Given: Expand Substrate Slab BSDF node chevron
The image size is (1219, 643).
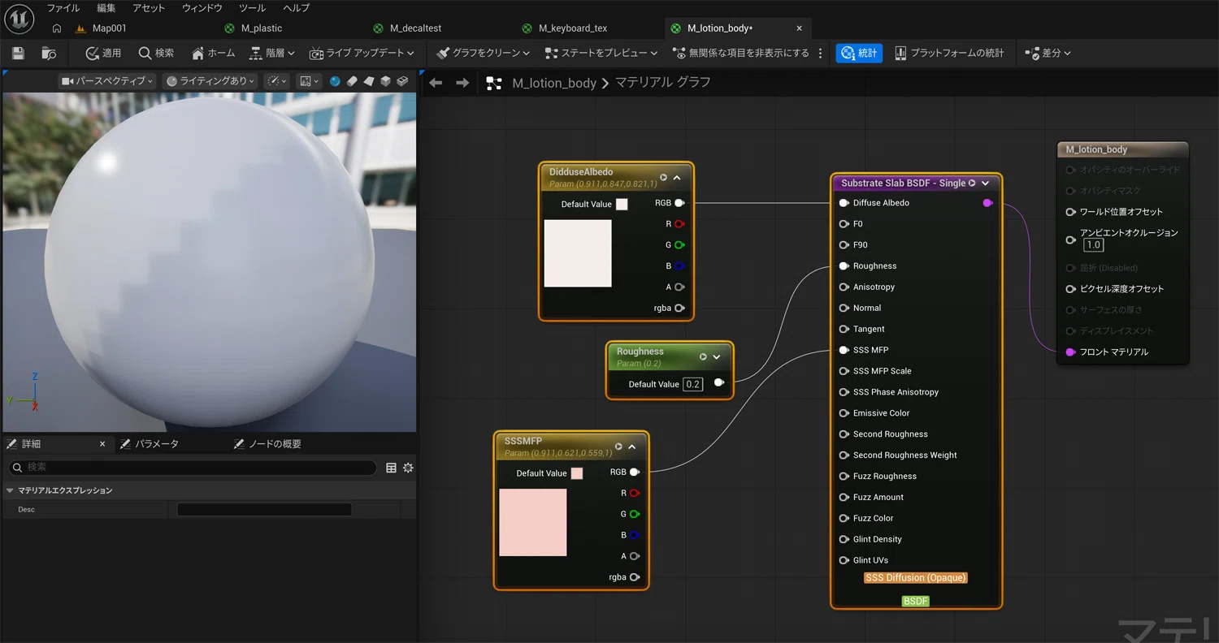Looking at the screenshot, I should pos(986,183).
